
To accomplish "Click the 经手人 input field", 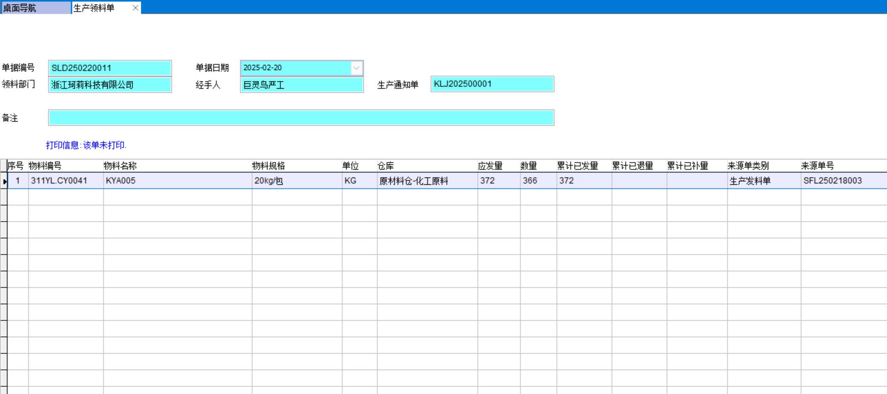I will tap(301, 85).
